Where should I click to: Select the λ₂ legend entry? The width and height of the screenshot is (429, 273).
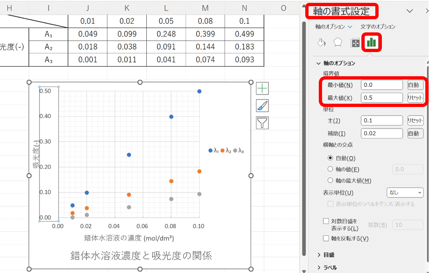tap(226, 150)
